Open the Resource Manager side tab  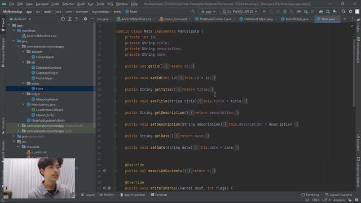pos(3,52)
